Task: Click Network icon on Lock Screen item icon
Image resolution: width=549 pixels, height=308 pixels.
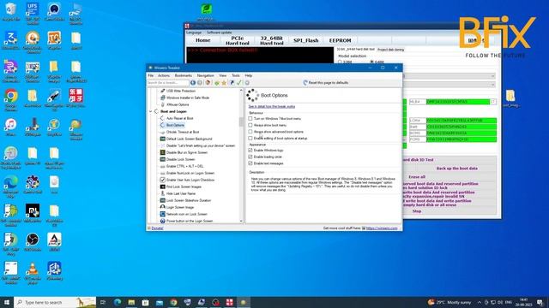Action: click(x=162, y=214)
